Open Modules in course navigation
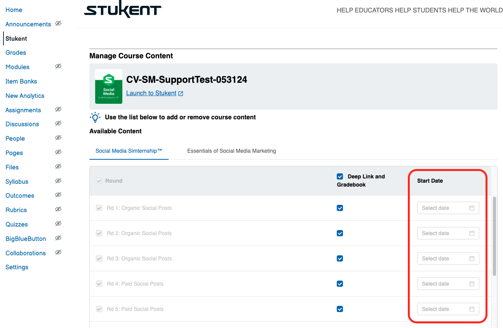The image size is (503, 328). click(17, 67)
